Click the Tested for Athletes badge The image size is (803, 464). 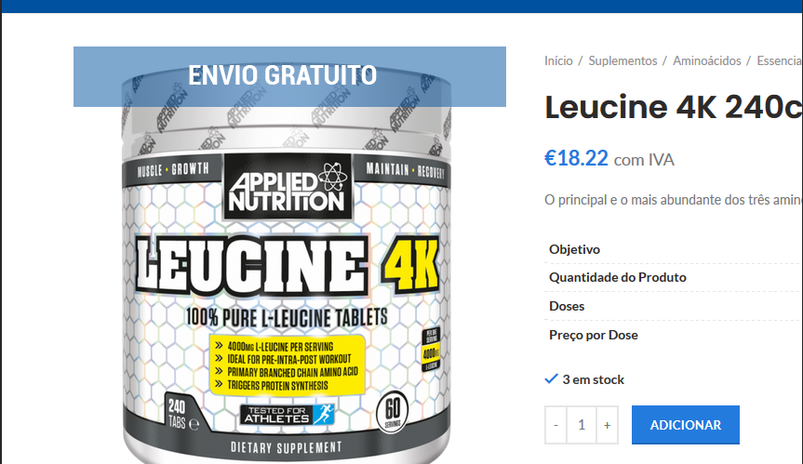point(288,415)
